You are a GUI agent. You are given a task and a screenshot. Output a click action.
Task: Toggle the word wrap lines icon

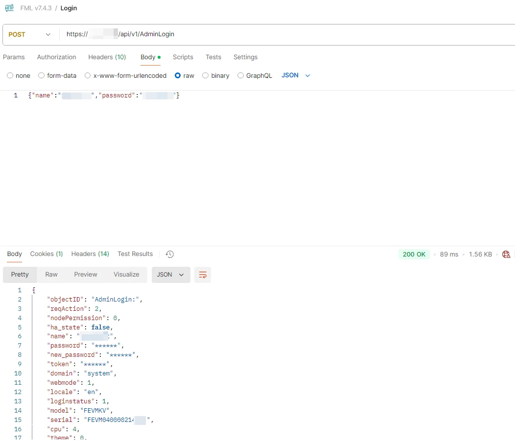[203, 275]
